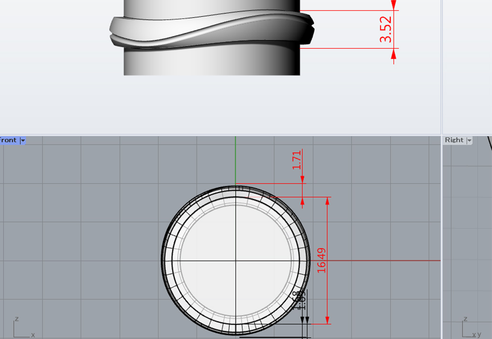Click the red horizontal axis line
Viewport: 492px width, 339px height.
[x=382, y=261]
